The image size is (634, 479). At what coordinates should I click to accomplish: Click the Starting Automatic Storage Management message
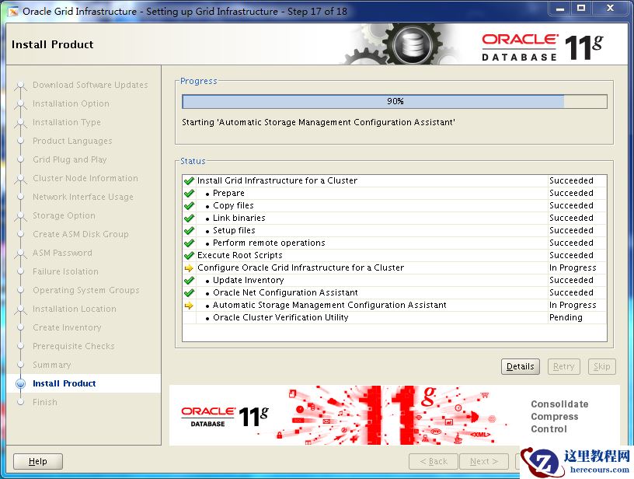click(319, 122)
